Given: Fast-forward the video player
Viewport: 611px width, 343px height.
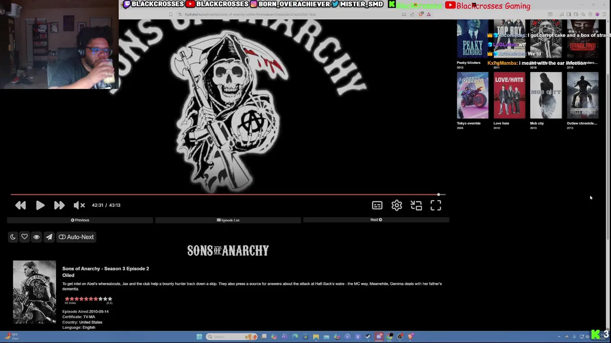Looking at the screenshot, I should (59, 205).
